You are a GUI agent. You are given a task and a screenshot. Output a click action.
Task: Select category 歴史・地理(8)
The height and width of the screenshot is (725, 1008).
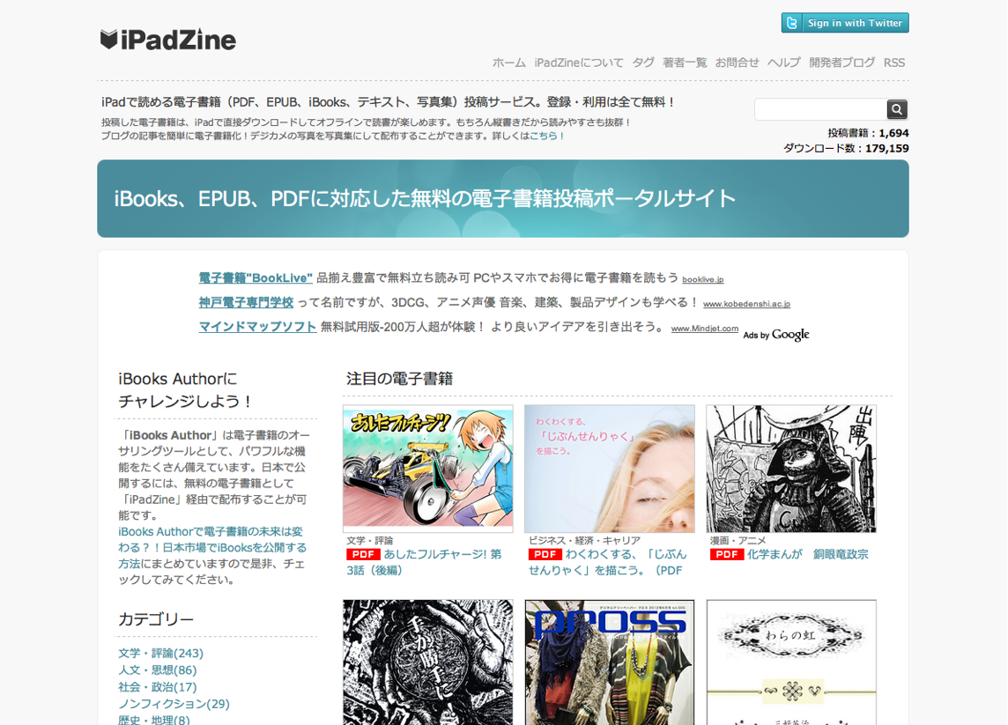click(x=154, y=720)
